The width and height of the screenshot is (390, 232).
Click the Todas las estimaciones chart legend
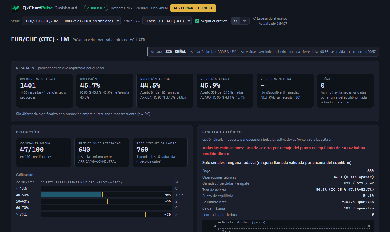[241, 223]
